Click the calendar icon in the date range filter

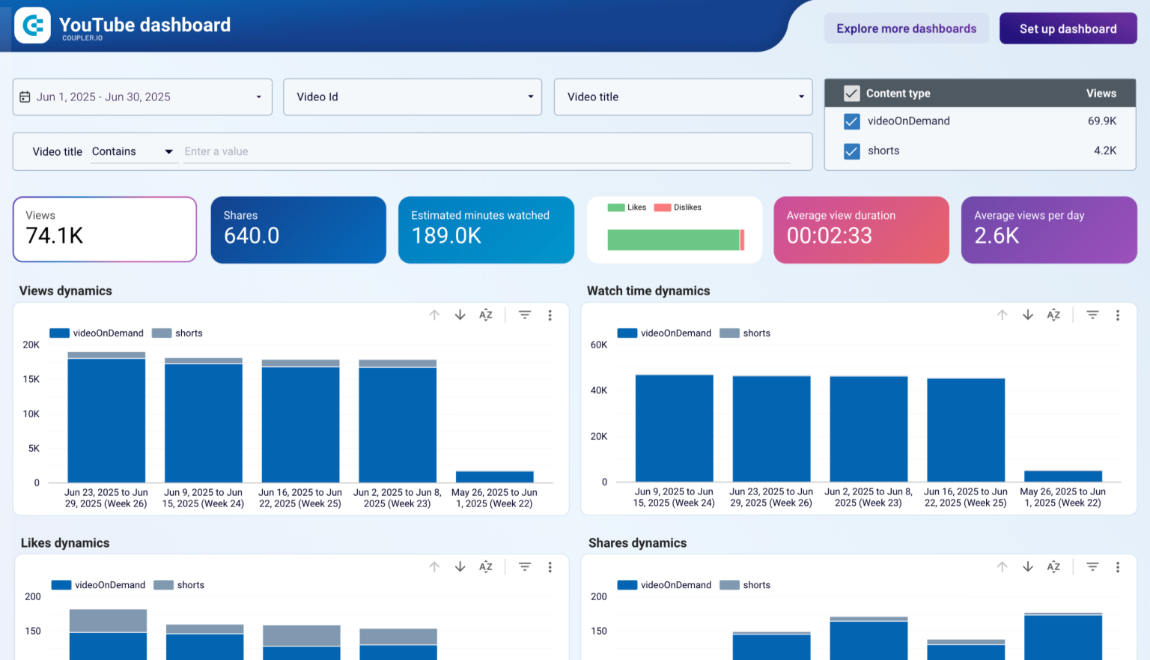coord(26,97)
